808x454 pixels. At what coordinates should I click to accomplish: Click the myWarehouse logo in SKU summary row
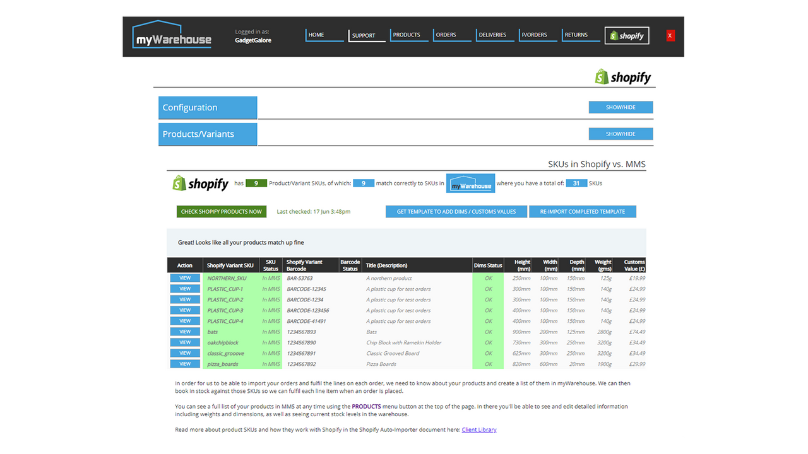coord(470,183)
